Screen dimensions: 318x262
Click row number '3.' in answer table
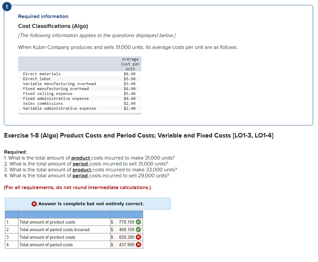(8, 237)
